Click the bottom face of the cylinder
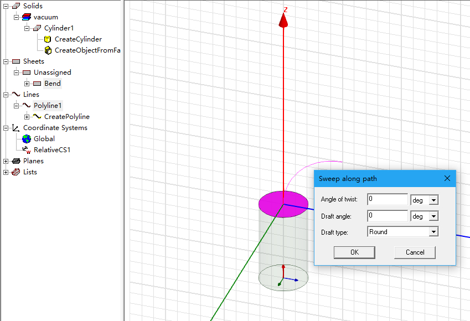Image resolution: width=470 pixels, height=321 pixels. pos(283,277)
